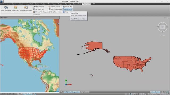Viewport: 170px width, 95px height.
Task: Click the Show Browser button
Action: [38, 7]
